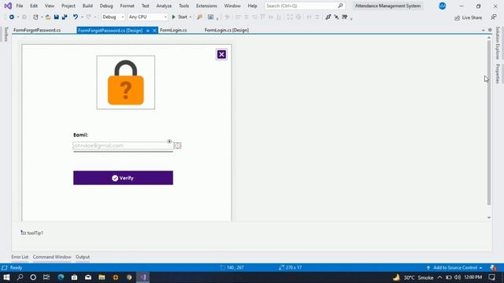The height and width of the screenshot is (283, 504).
Task: Click the Save All toolbar icon
Action: tap(65, 17)
